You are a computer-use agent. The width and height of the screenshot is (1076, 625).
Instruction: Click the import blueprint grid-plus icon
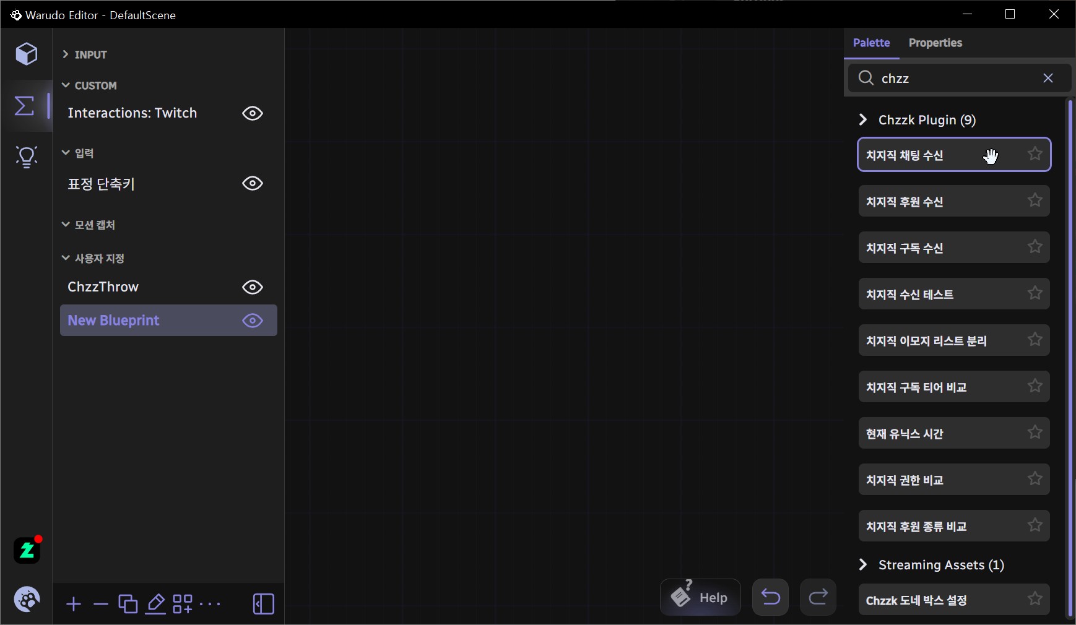[x=183, y=604]
